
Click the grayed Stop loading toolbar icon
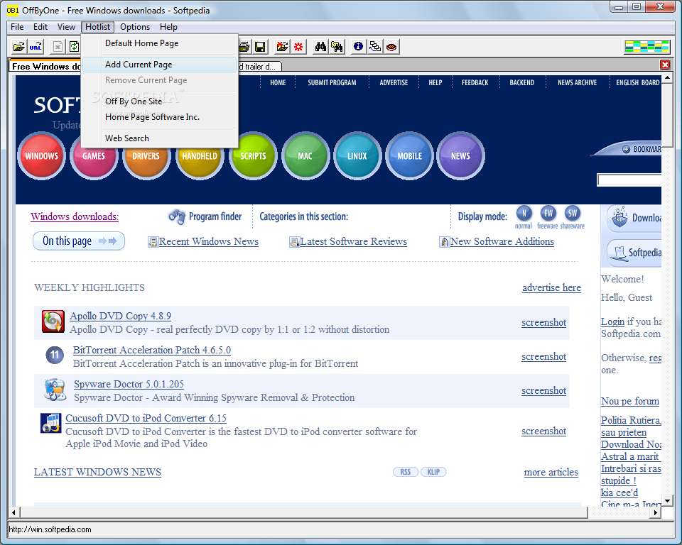pos(58,47)
